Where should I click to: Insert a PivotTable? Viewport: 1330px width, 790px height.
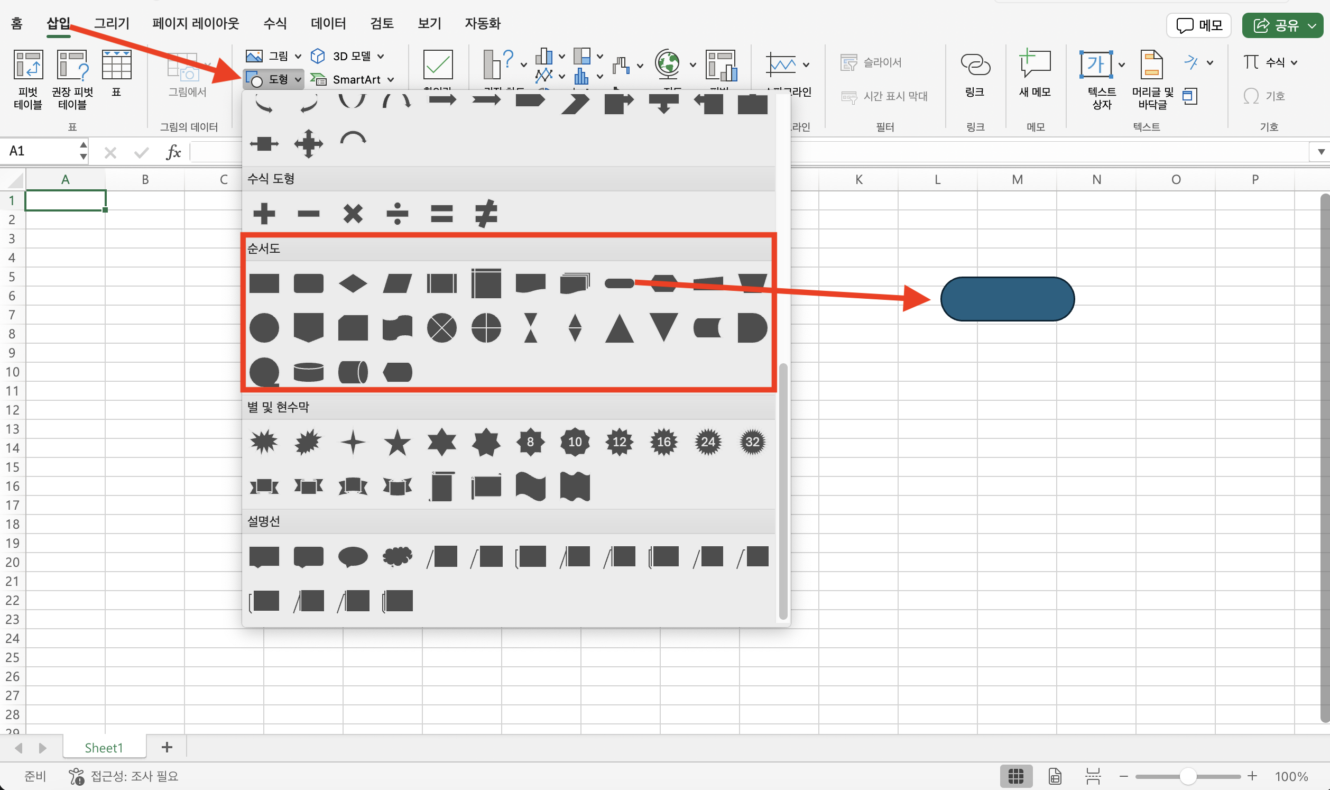point(27,80)
